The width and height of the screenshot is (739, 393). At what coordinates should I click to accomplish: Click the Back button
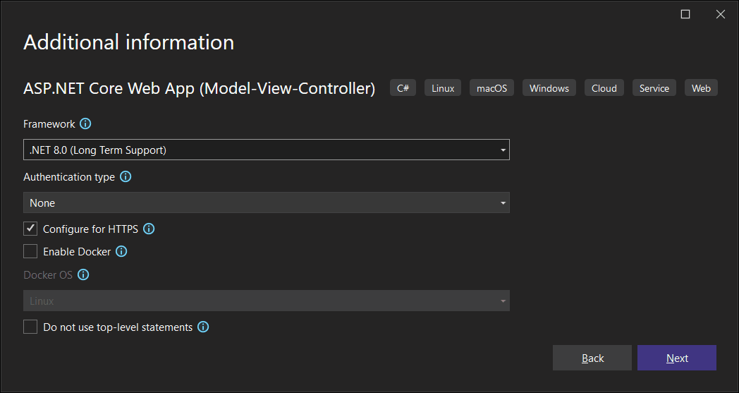pyautogui.click(x=592, y=358)
